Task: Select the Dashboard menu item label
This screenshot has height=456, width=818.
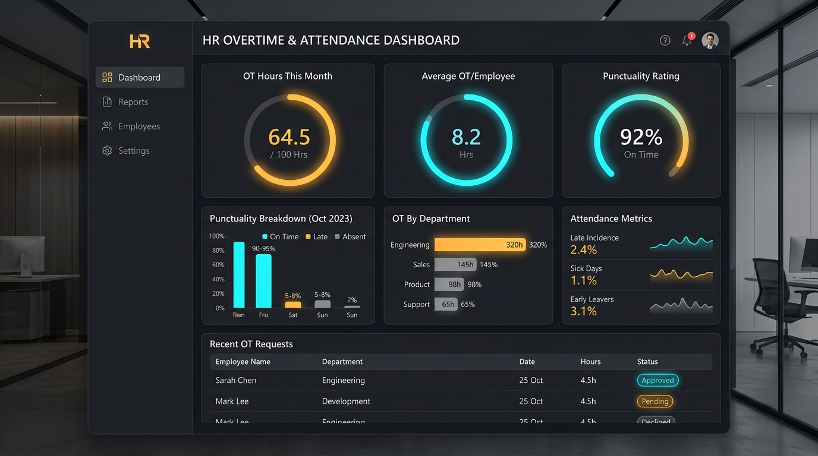Action: [139, 77]
